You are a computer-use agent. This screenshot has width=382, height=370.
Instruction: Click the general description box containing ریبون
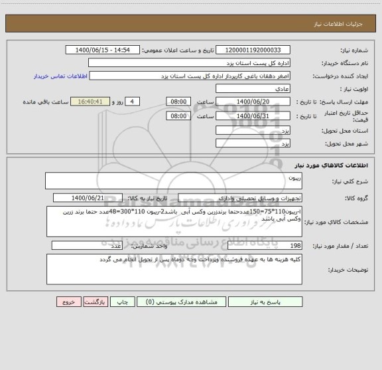174,181
